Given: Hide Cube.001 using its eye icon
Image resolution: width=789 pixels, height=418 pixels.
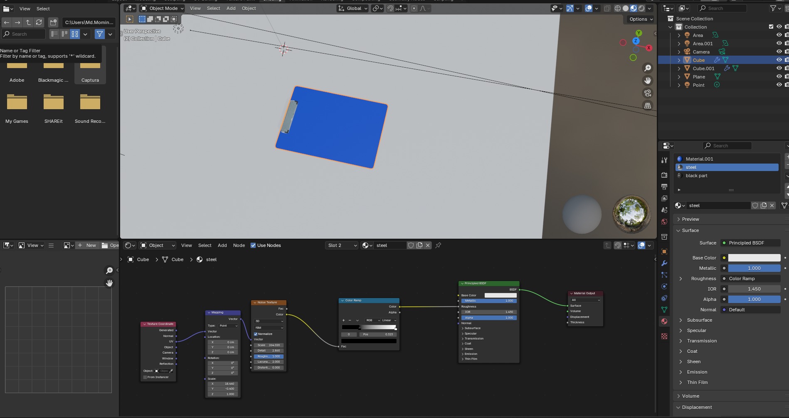Looking at the screenshot, I should pyautogui.click(x=779, y=68).
